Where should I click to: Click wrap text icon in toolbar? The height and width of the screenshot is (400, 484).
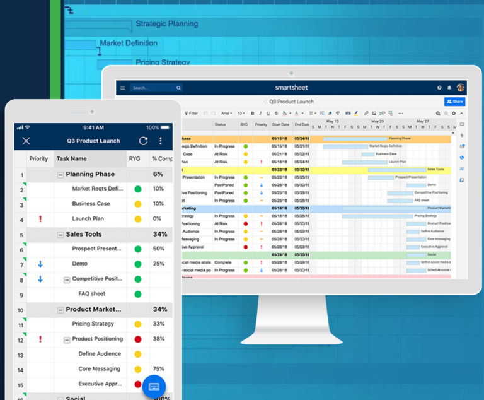322,114
